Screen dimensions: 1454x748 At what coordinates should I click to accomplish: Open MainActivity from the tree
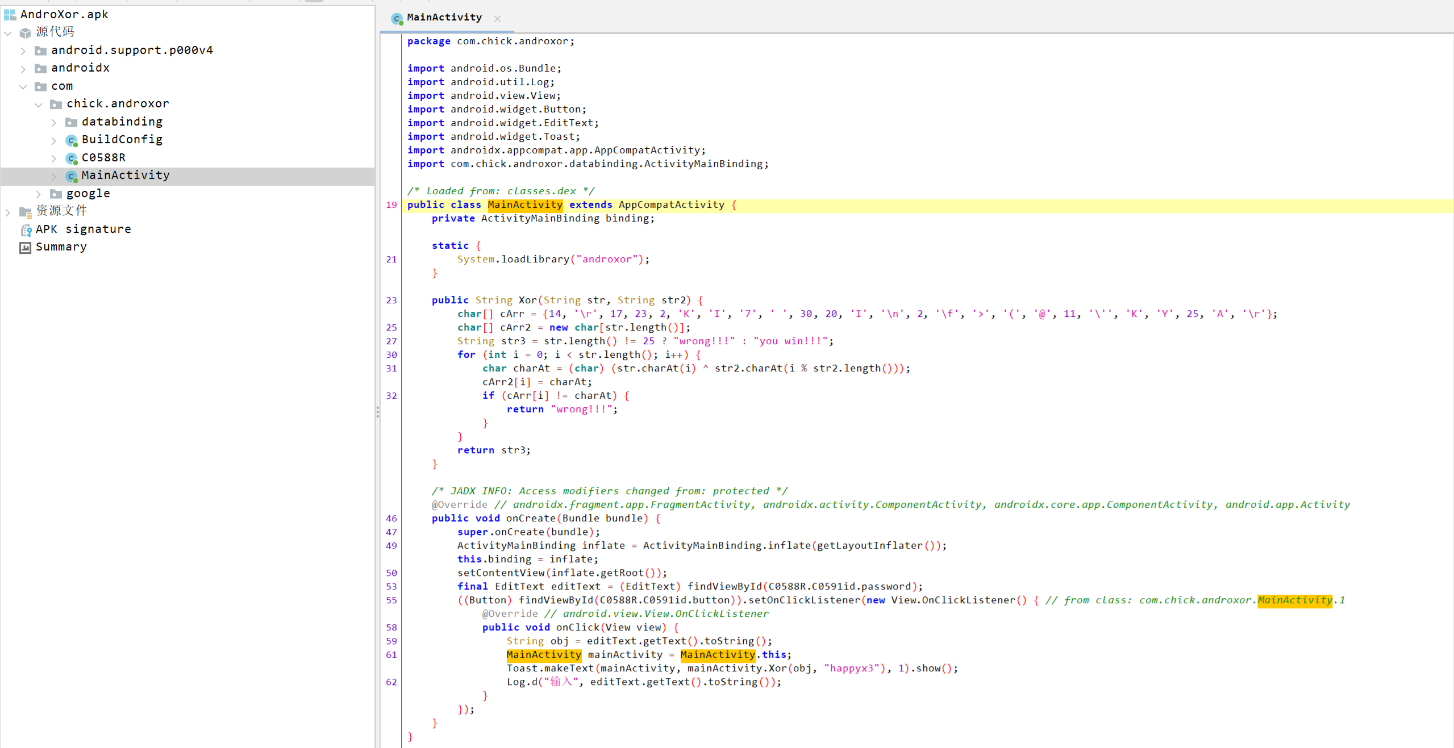click(126, 175)
